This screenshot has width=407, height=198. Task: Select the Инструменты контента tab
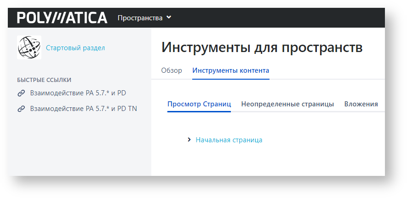click(230, 70)
